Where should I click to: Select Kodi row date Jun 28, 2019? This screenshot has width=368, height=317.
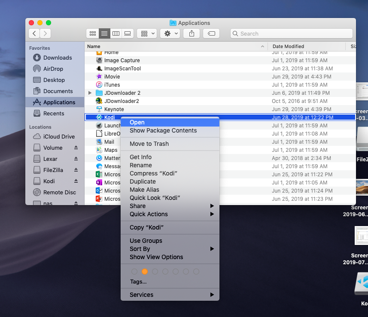(302, 117)
